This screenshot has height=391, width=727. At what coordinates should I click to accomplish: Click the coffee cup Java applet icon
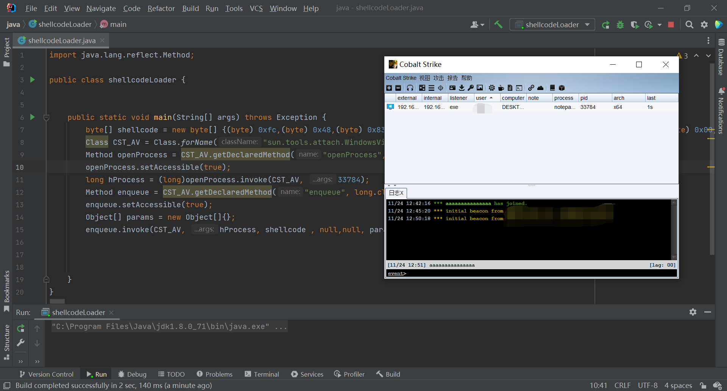pyautogui.click(x=501, y=88)
